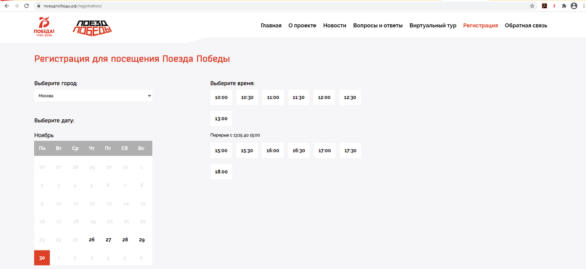Open the О проекте menu item
The height and width of the screenshot is (269, 586).
[x=302, y=26]
